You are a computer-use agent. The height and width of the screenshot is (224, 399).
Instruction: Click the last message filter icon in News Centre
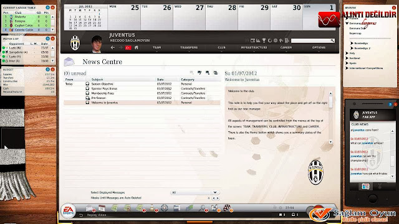tap(216, 73)
